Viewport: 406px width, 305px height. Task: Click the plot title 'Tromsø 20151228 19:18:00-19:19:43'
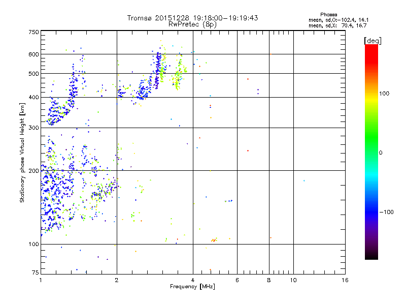(192, 18)
